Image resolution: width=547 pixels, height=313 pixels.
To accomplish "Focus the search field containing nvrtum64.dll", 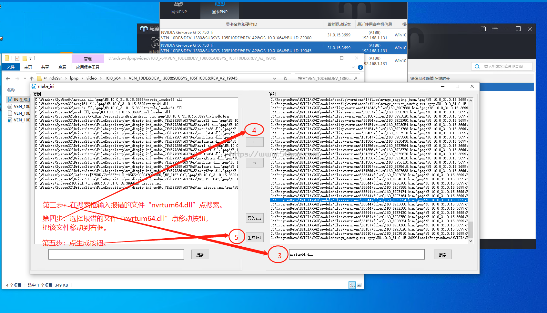I will [x=357, y=254].
